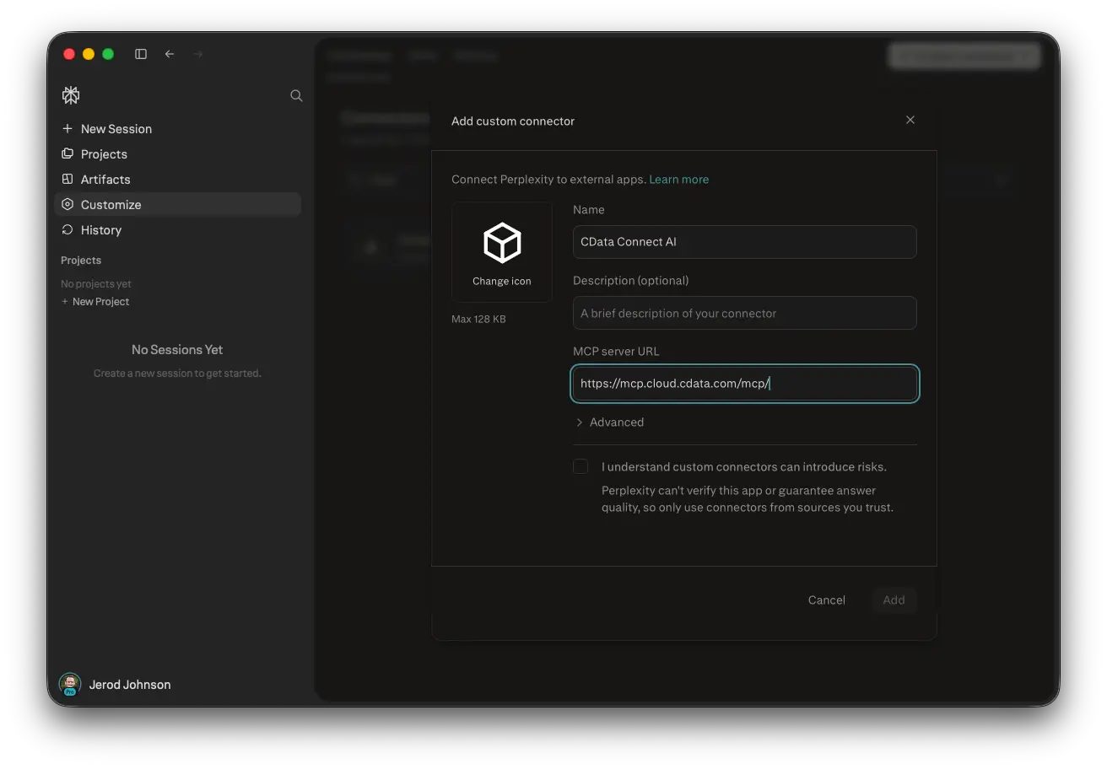Create project via New Project

click(x=95, y=302)
